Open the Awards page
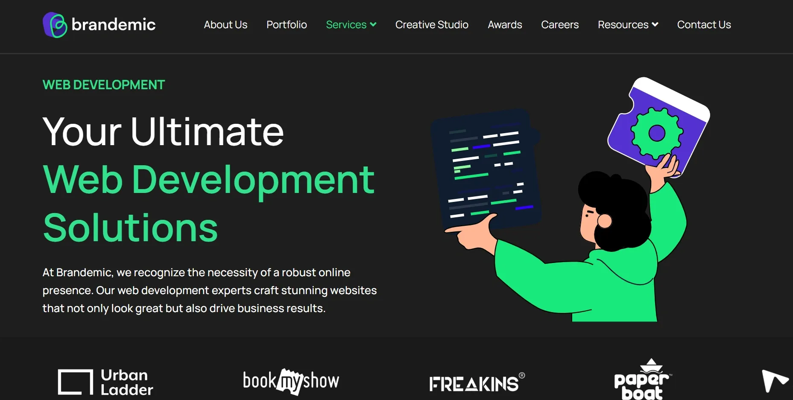Screen dimensions: 793x400 tap(505, 25)
